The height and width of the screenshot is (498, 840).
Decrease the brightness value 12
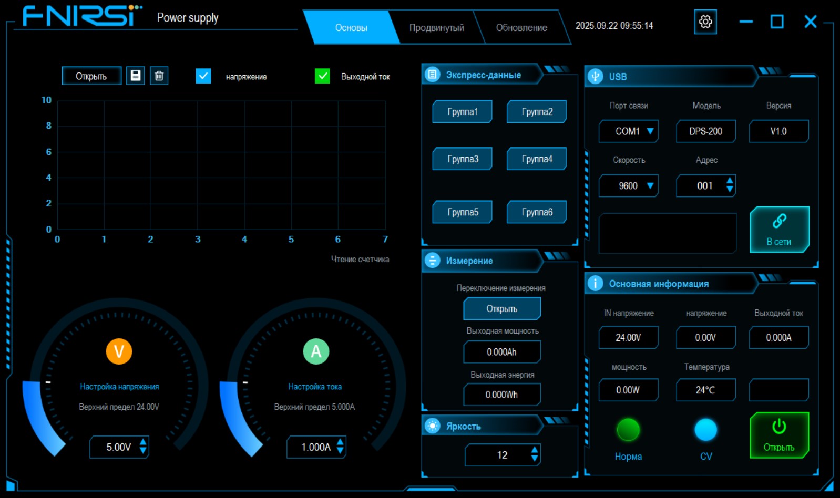pos(535,459)
